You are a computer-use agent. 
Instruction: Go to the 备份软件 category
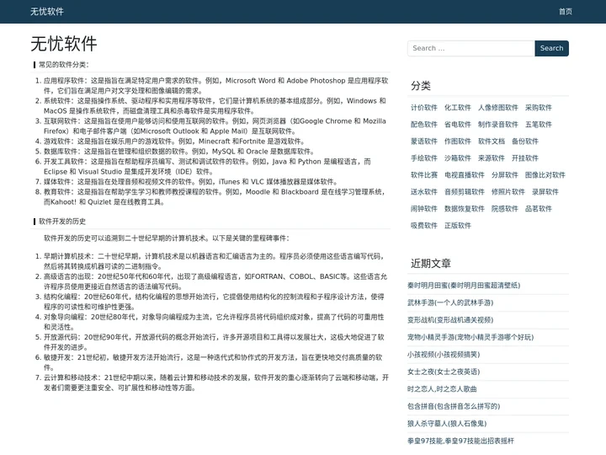coord(525,142)
